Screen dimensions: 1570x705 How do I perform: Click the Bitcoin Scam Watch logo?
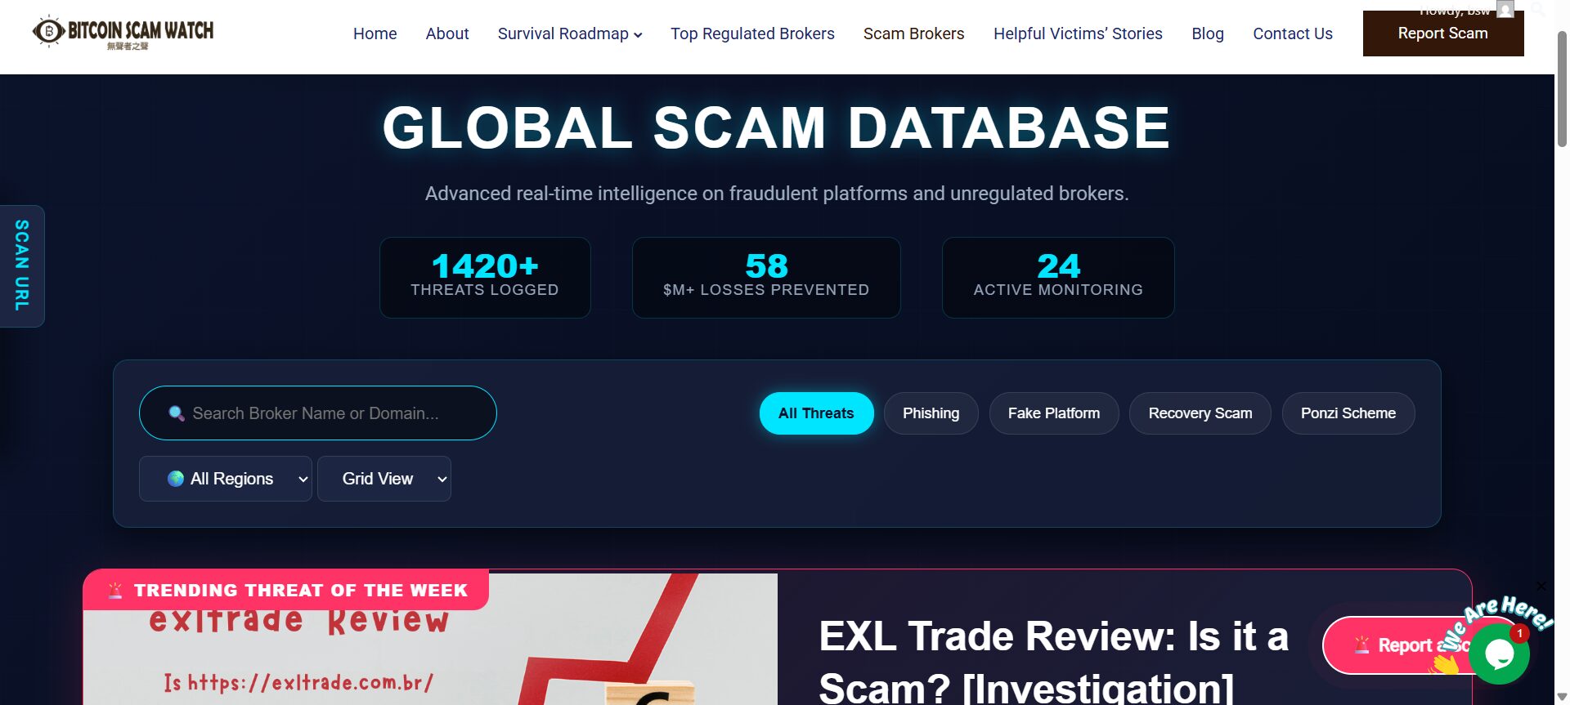[123, 33]
